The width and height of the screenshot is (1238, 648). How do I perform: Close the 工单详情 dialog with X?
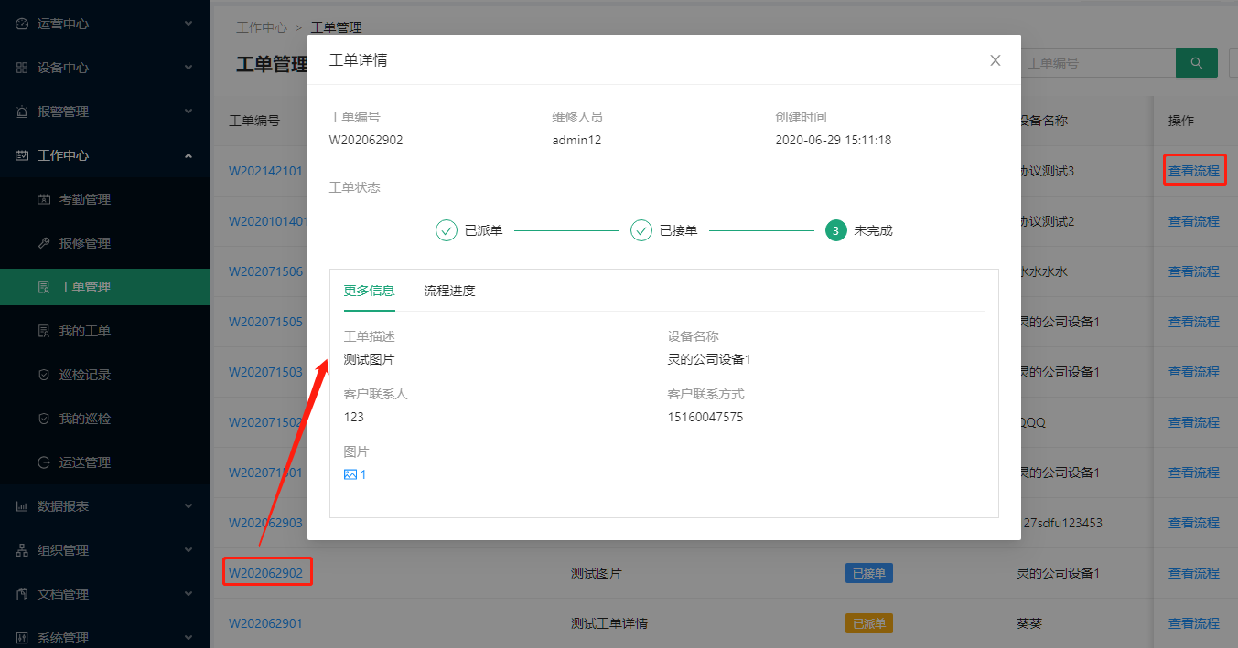[996, 60]
